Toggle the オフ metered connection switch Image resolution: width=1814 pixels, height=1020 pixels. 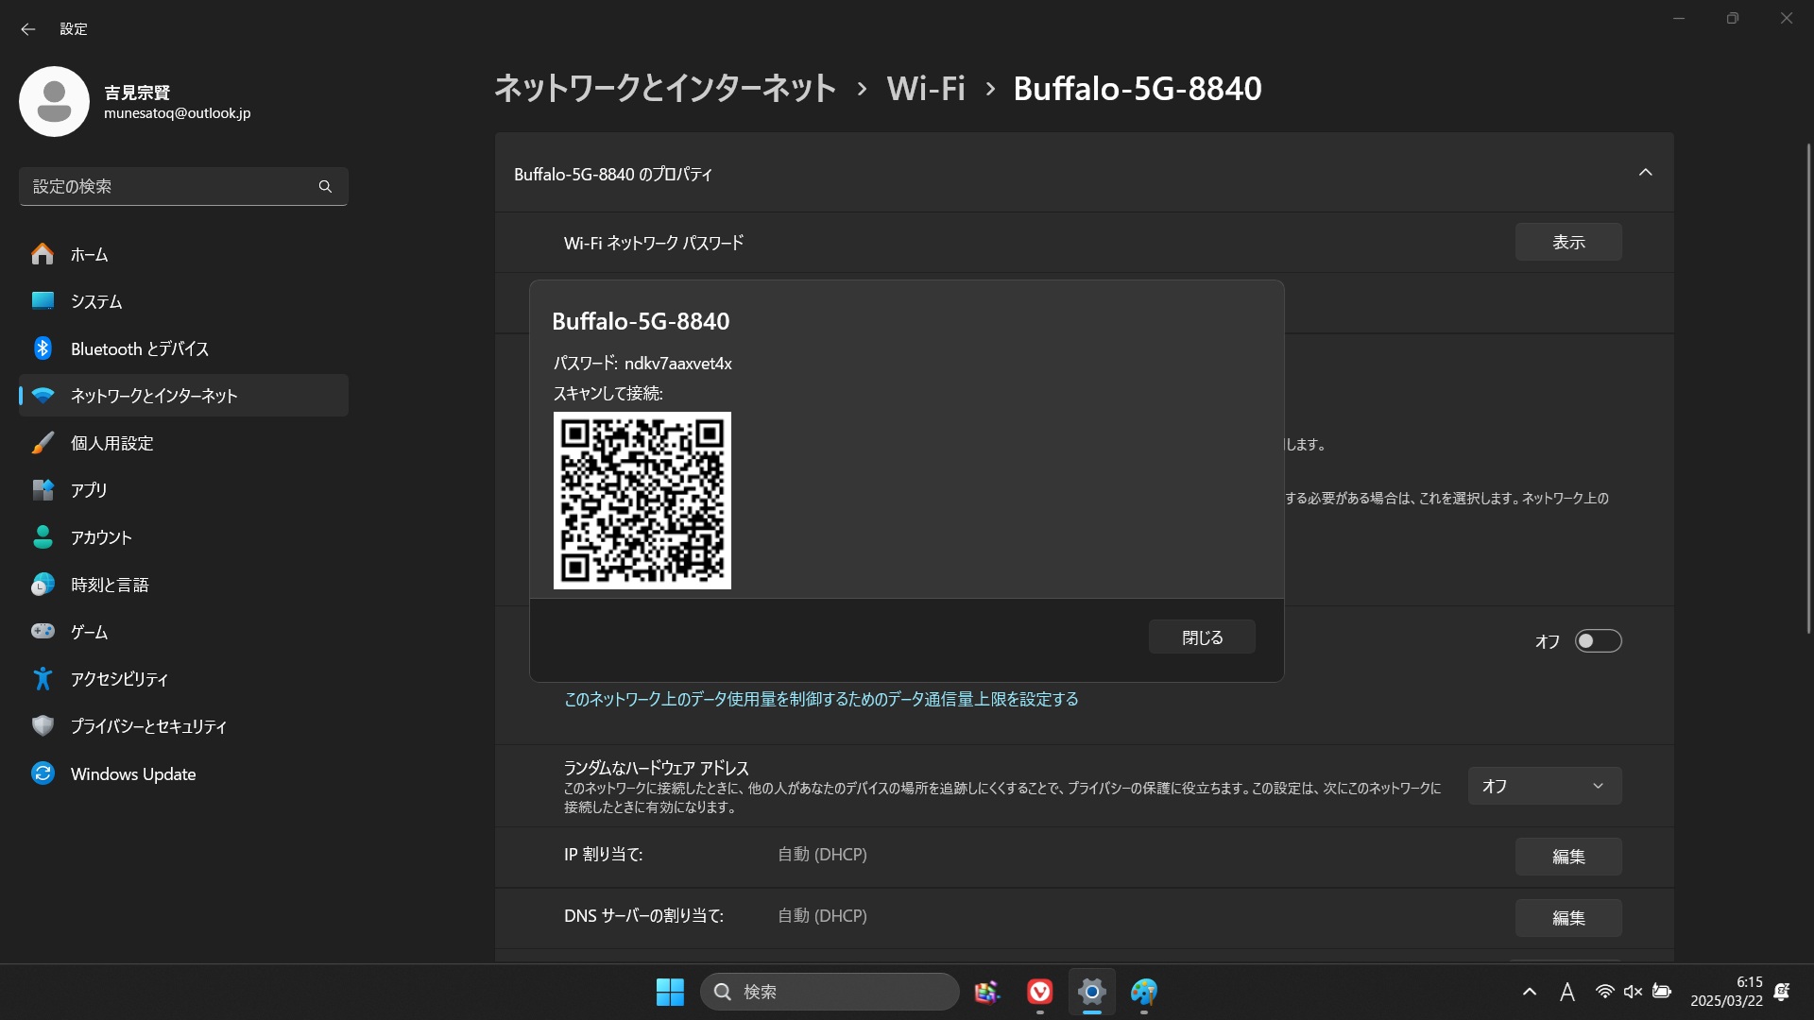(x=1598, y=641)
